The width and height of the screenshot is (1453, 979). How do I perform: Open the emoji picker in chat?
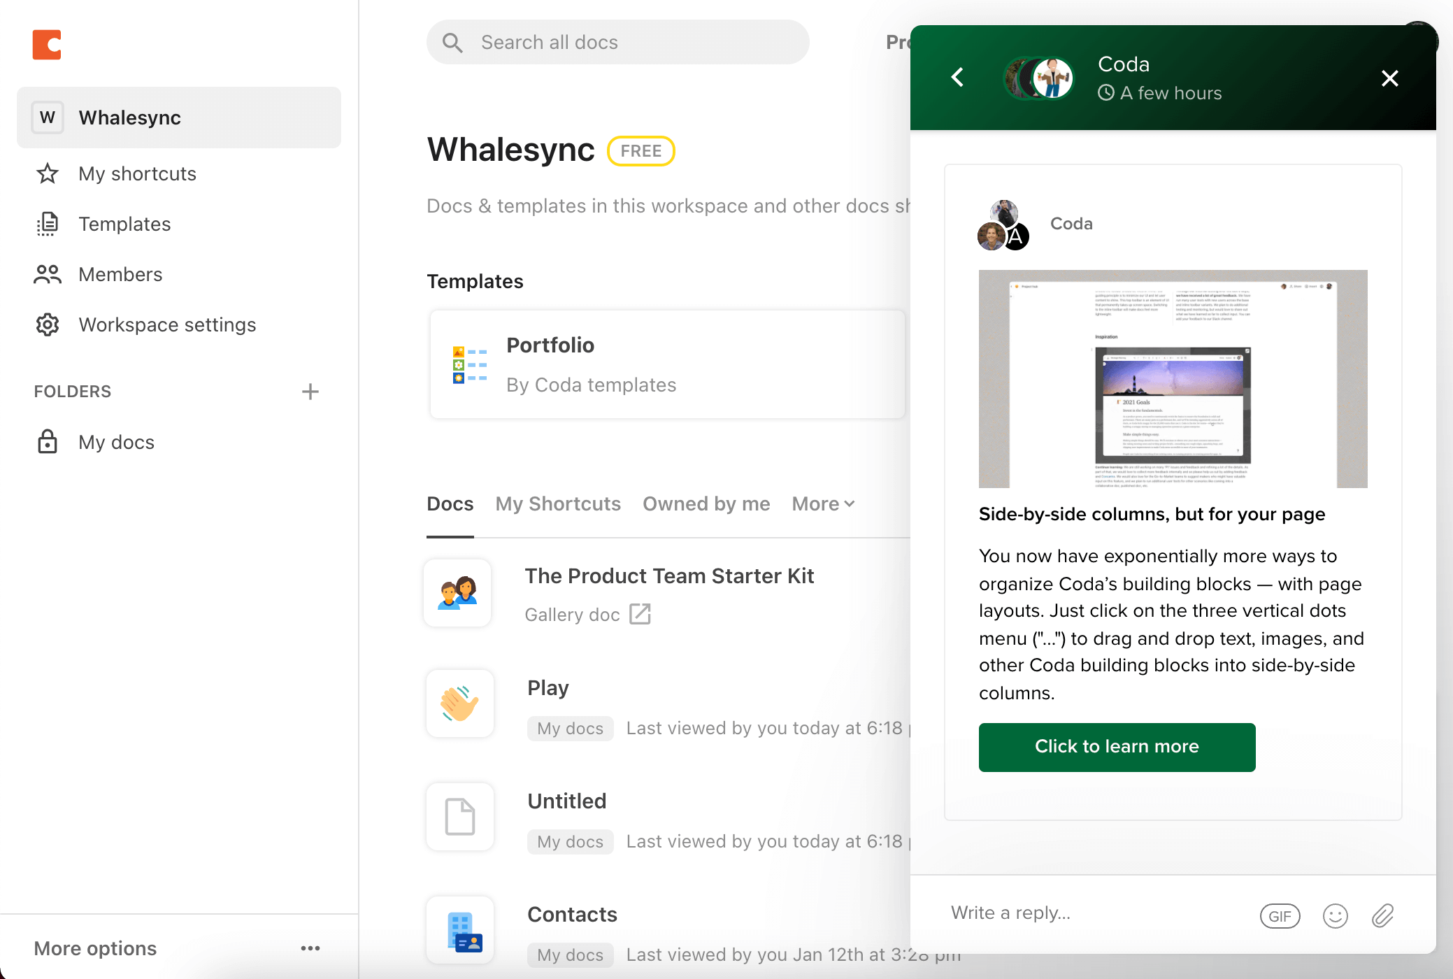click(1335, 915)
